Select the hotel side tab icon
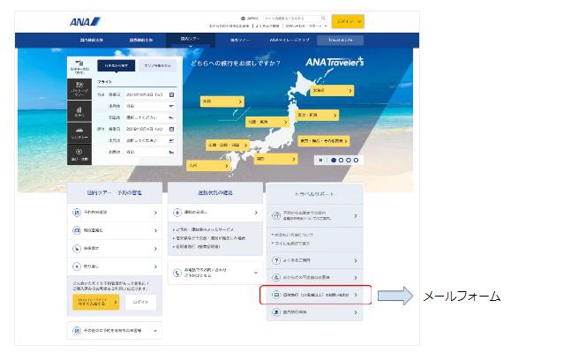The width and height of the screenshot is (571, 353). tap(79, 111)
